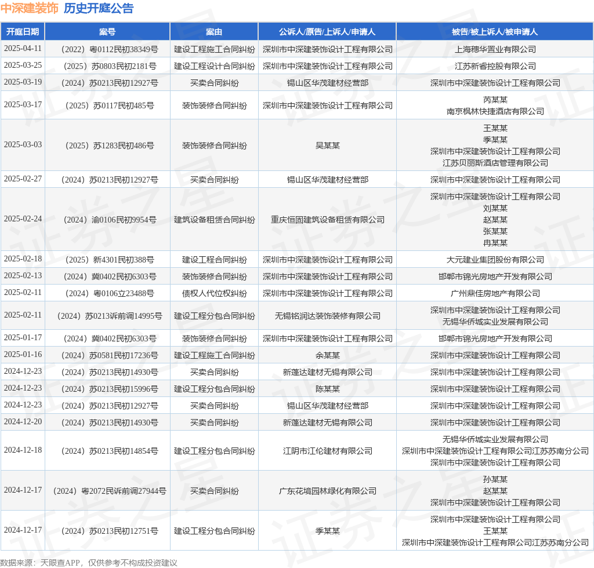Click the date cell 2025-02-27
The image size is (594, 568).
click(23, 179)
